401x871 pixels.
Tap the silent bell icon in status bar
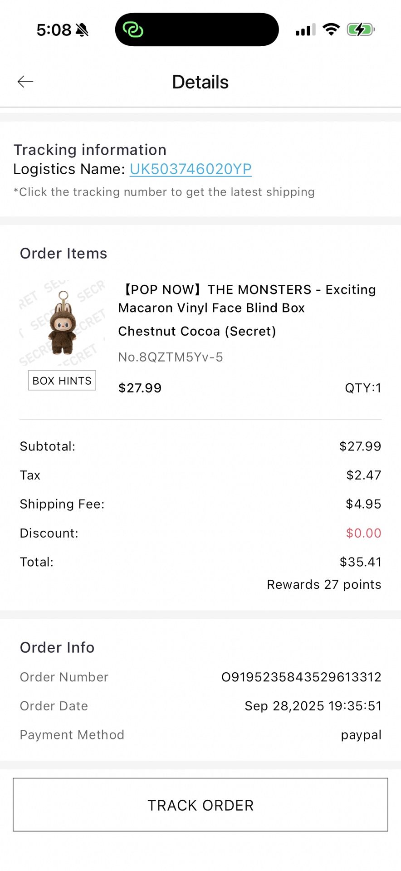(x=82, y=30)
